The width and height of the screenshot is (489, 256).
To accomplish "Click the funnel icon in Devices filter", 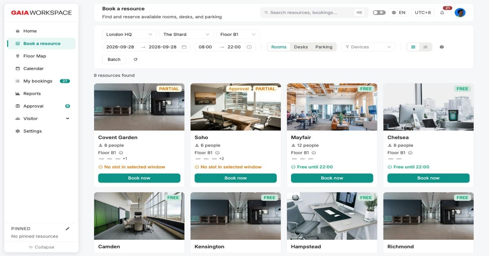I will [348, 47].
